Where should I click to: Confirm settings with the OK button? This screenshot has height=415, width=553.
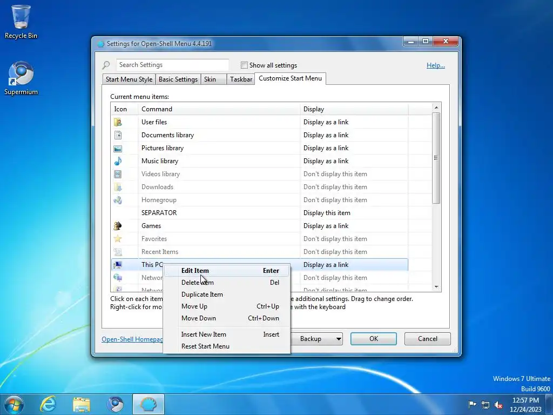(x=374, y=339)
